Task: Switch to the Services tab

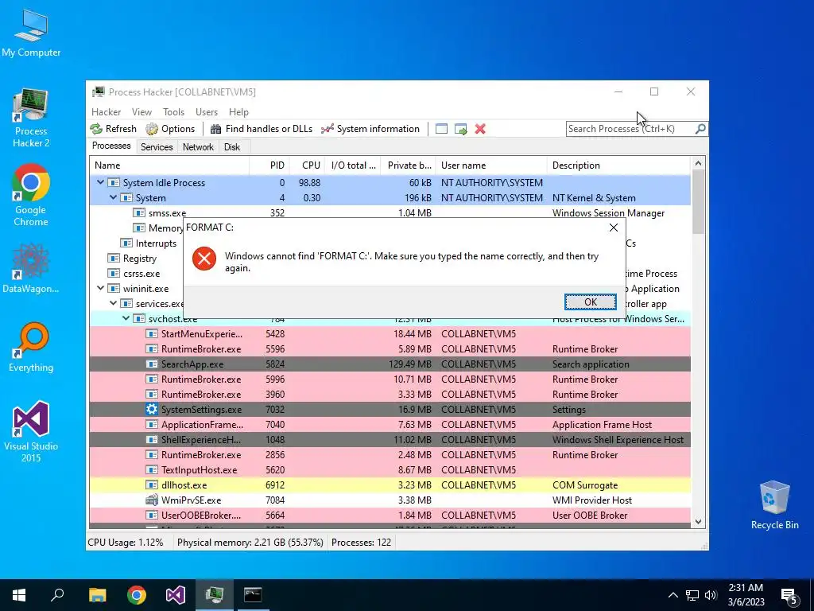Action: (157, 147)
